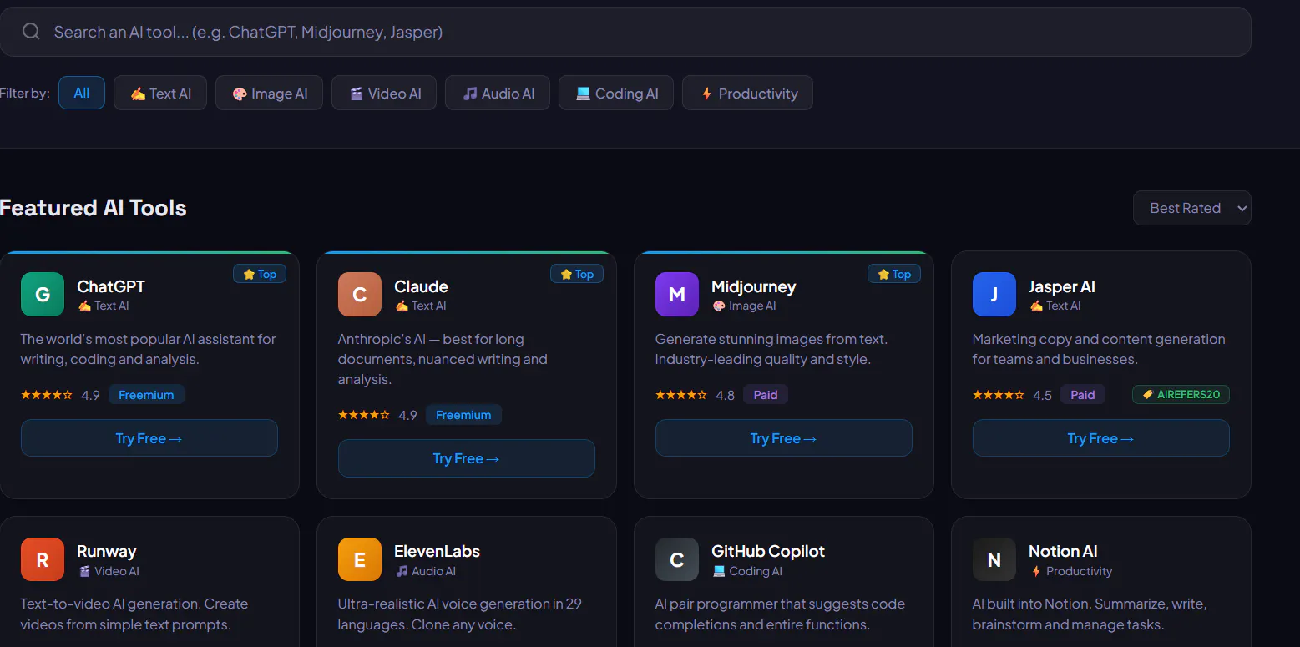Click the 4.8 rating on Midjourney card
The height and width of the screenshot is (647, 1300).
725,395
